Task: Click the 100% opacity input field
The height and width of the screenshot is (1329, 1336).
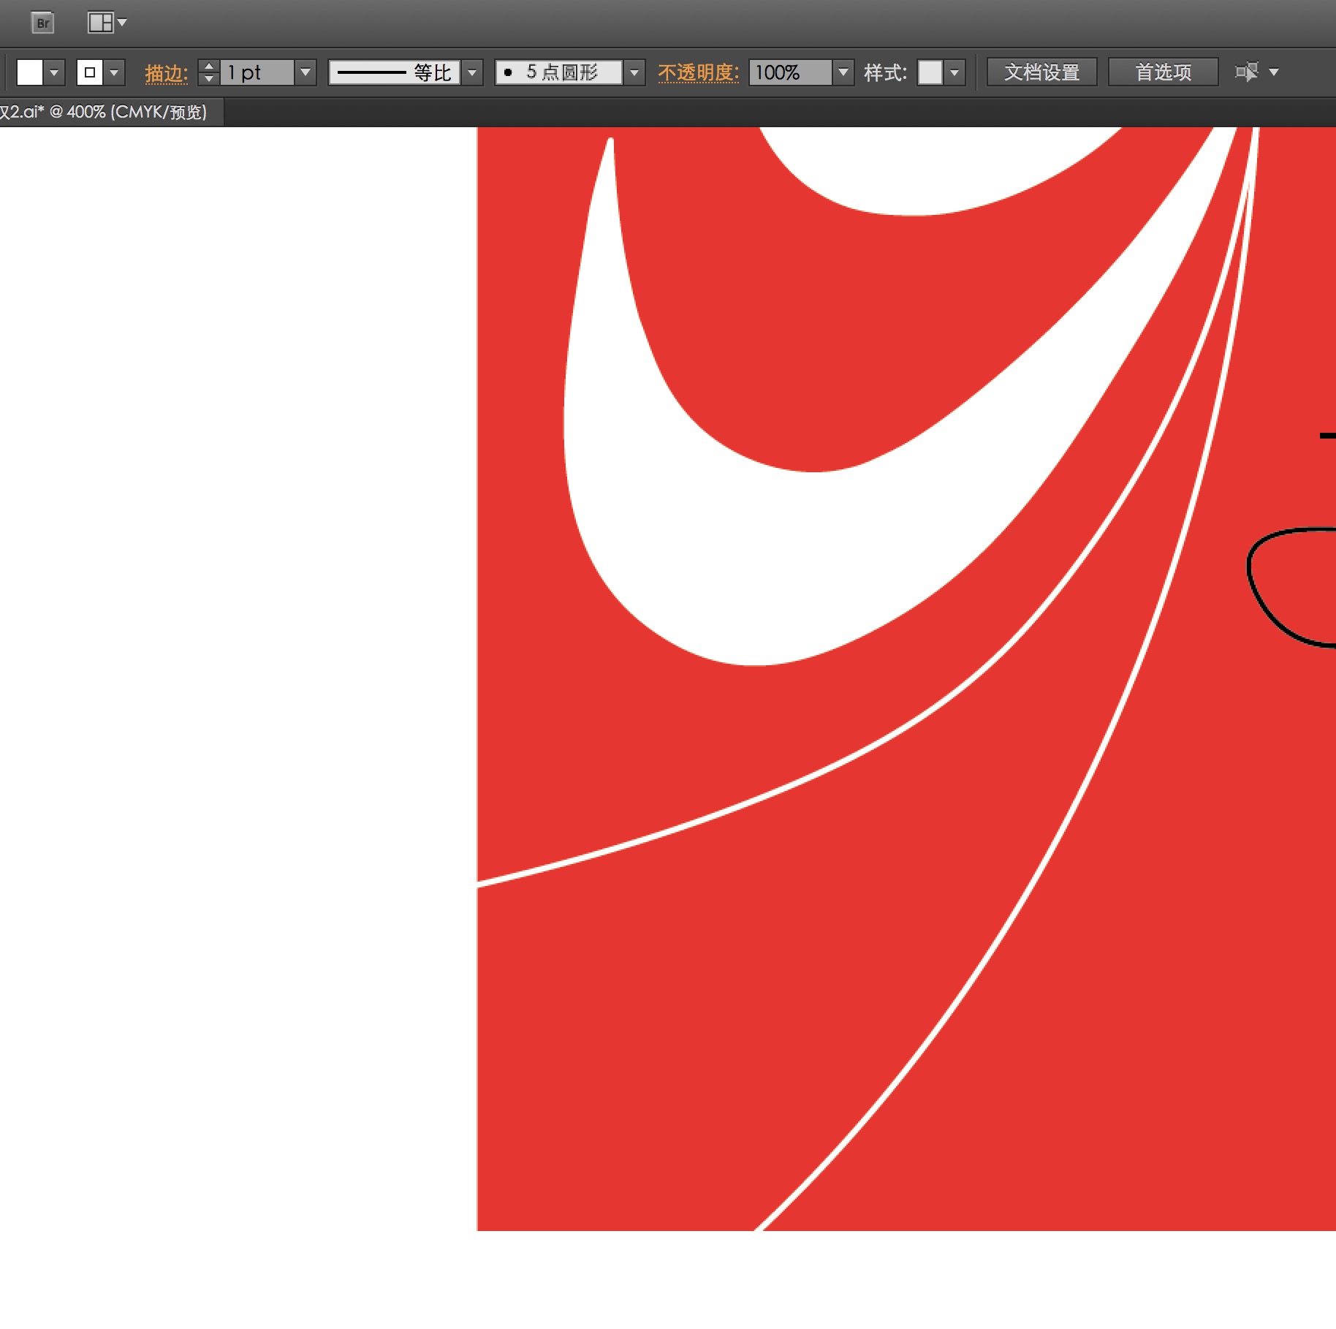Action: pyautogui.click(x=791, y=72)
